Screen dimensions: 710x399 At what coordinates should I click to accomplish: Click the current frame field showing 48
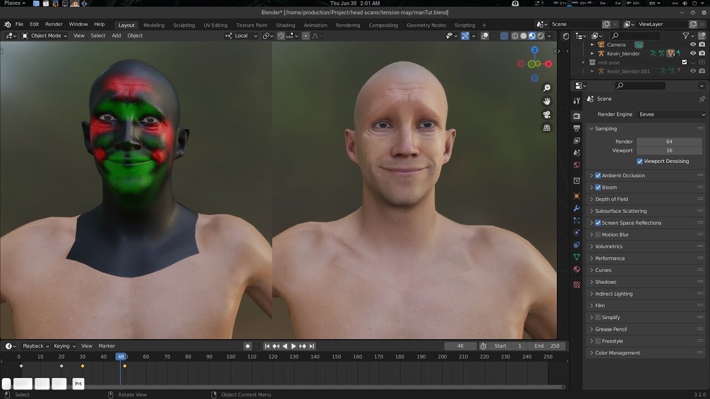(460, 346)
